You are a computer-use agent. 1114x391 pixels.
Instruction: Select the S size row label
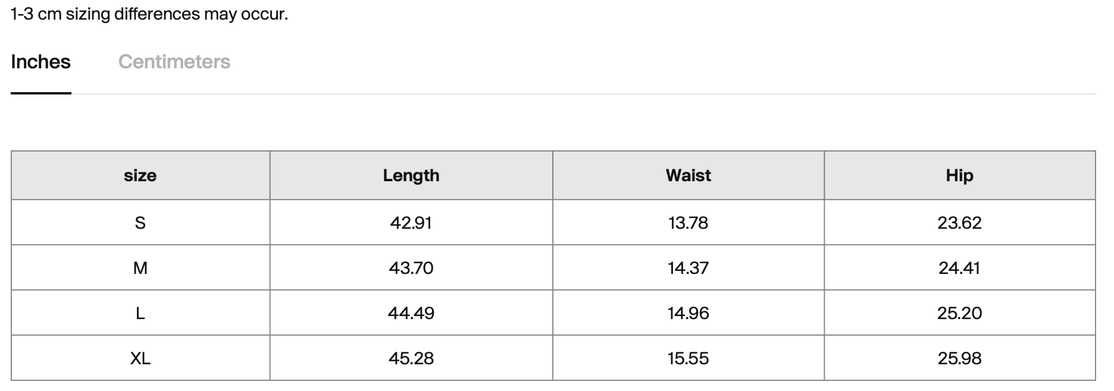[140, 223]
